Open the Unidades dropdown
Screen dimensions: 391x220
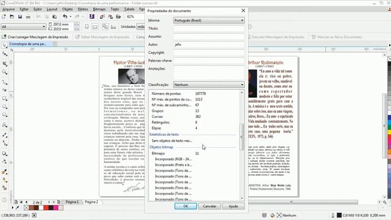(141, 27)
